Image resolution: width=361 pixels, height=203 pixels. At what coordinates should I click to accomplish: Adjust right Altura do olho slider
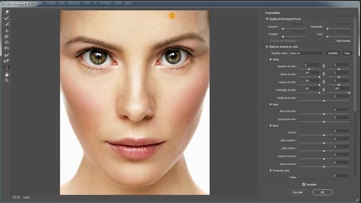[x=338, y=77]
